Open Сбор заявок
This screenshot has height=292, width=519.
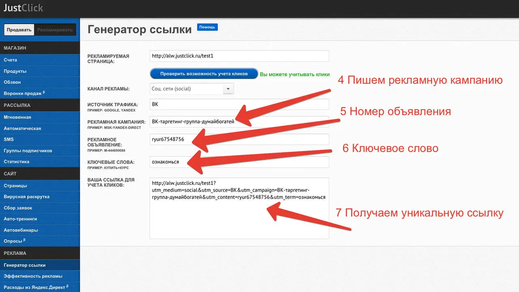pyautogui.click(x=40, y=208)
